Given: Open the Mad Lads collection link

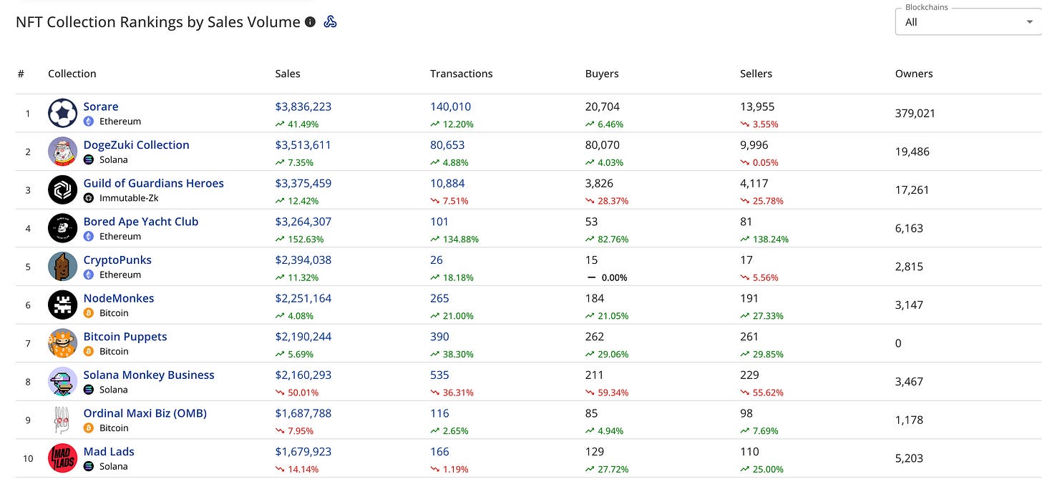Looking at the screenshot, I should pos(109,451).
